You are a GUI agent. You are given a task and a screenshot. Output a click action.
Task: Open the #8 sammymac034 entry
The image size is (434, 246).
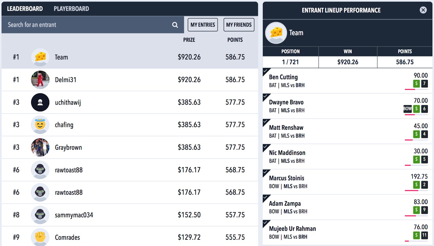74,215
